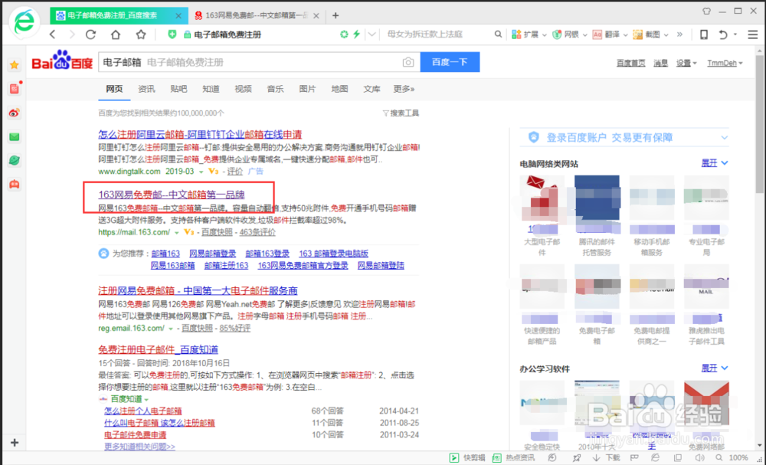Open the 消息 link

660,63
